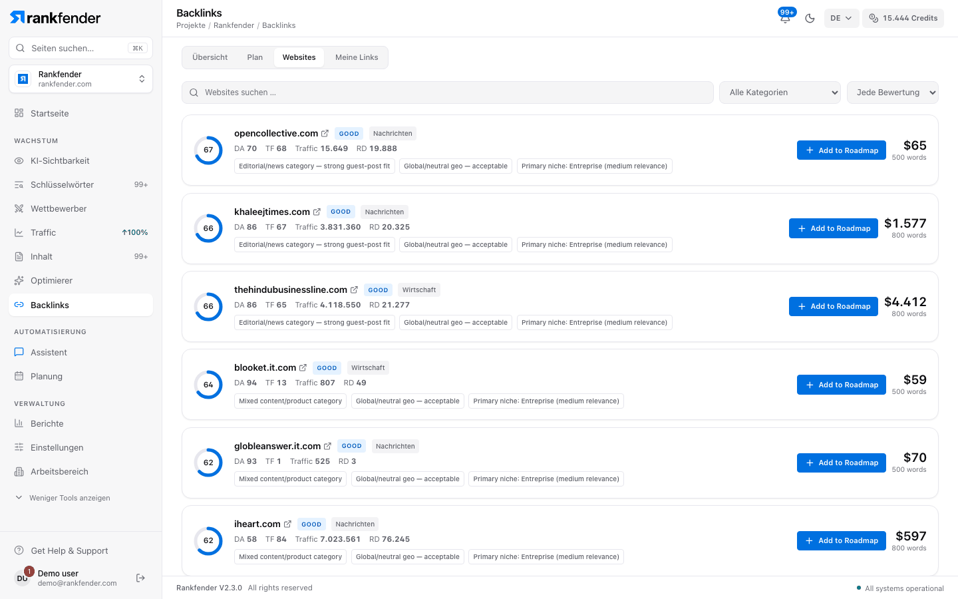Open opencollective.com external link icon

[x=325, y=134]
